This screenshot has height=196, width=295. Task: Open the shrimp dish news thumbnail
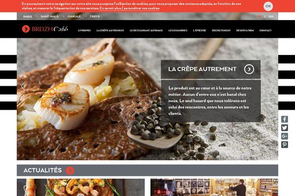pyautogui.click(x=81, y=187)
